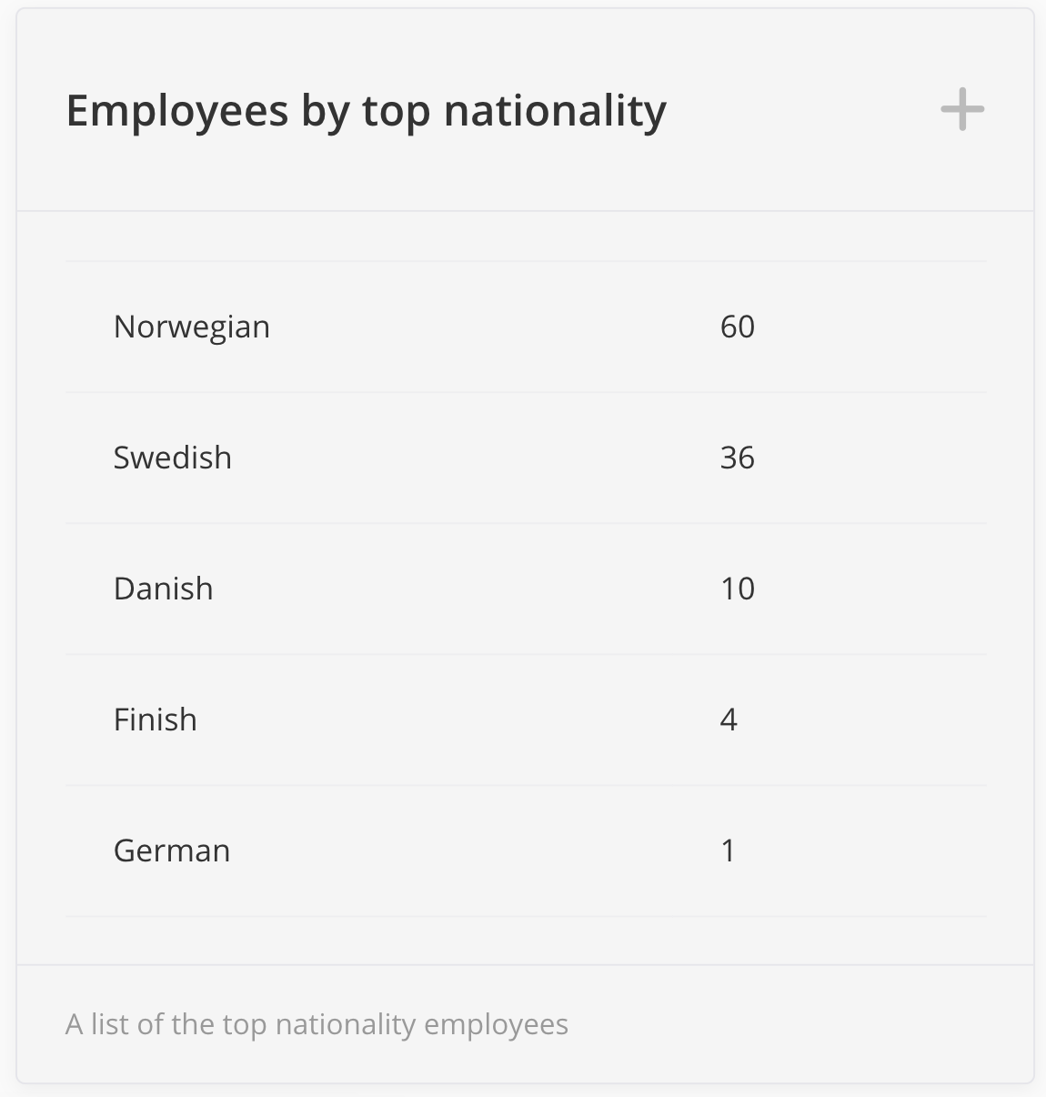
Task: Select the Danish nationality label
Action: (163, 589)
